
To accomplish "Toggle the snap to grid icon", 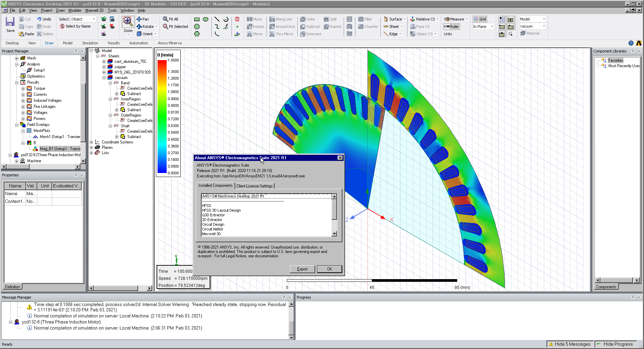I will tap(502, 19).
